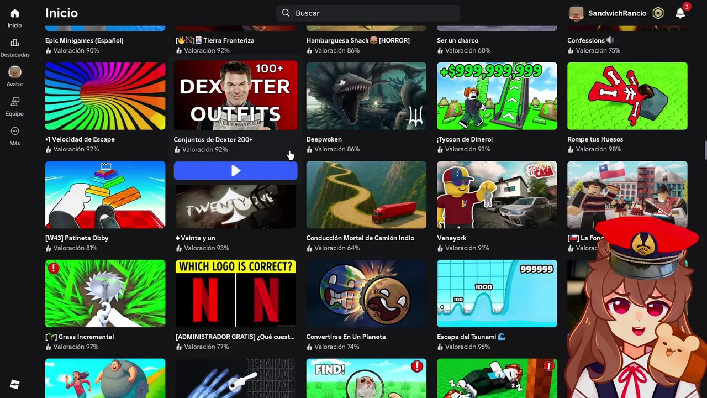
Task: Open the Indian truck driving thumbnail
Action: click(x=366, y=195)
